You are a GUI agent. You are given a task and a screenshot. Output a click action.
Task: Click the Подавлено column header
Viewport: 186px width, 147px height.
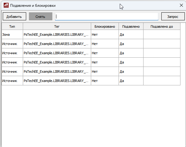click(131, 27)
